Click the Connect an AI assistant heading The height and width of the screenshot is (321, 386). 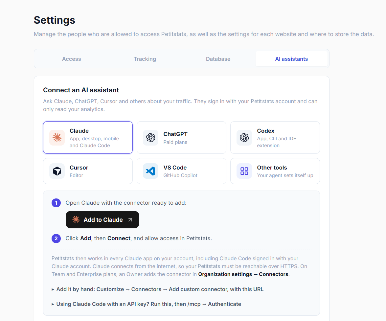point(81,90)
